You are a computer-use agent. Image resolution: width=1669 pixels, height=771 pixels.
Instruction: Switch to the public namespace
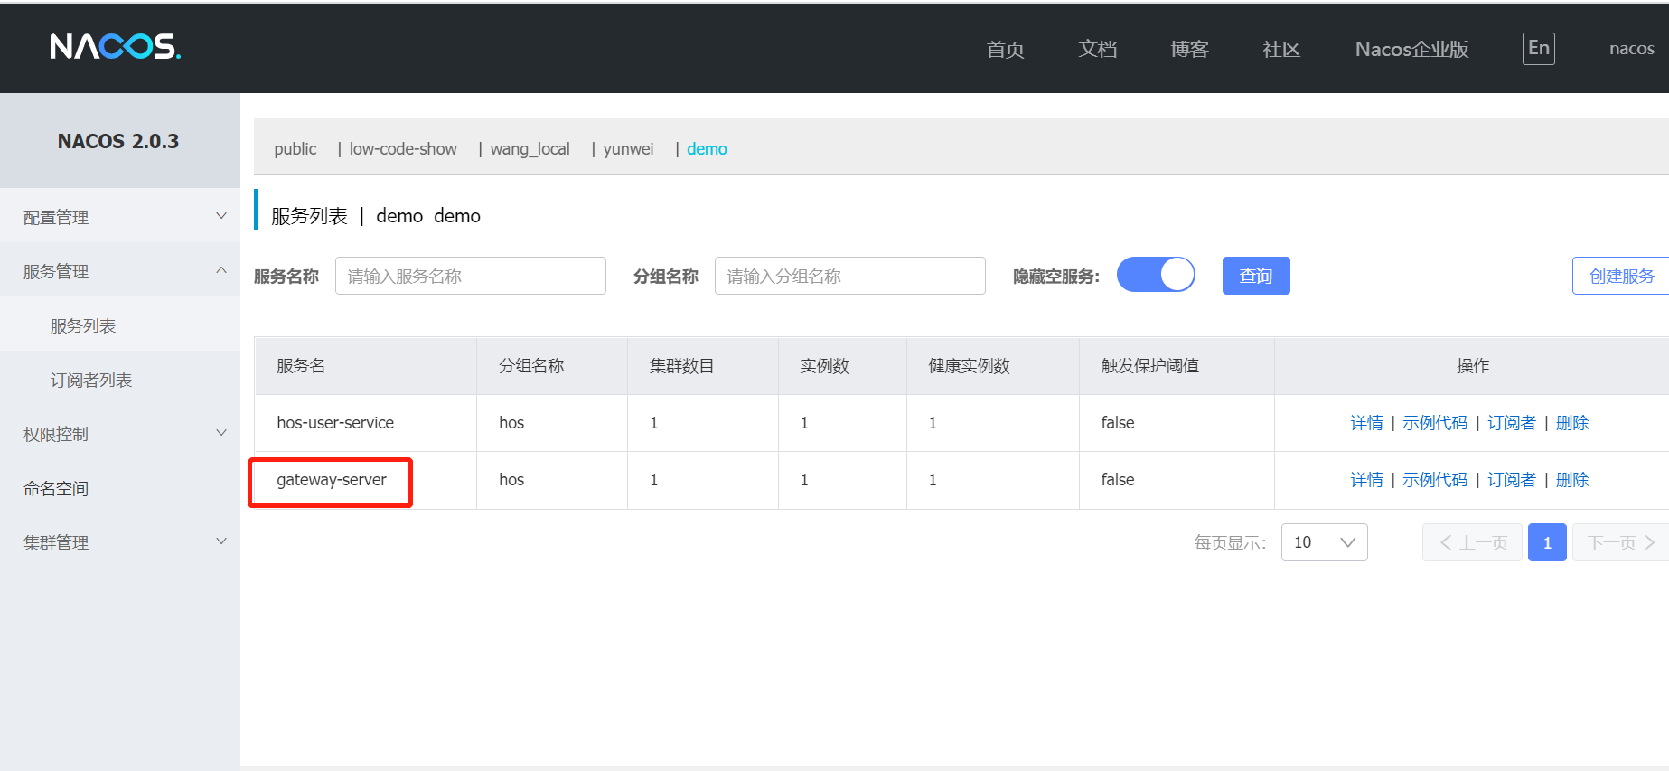(x=295, y=148)
